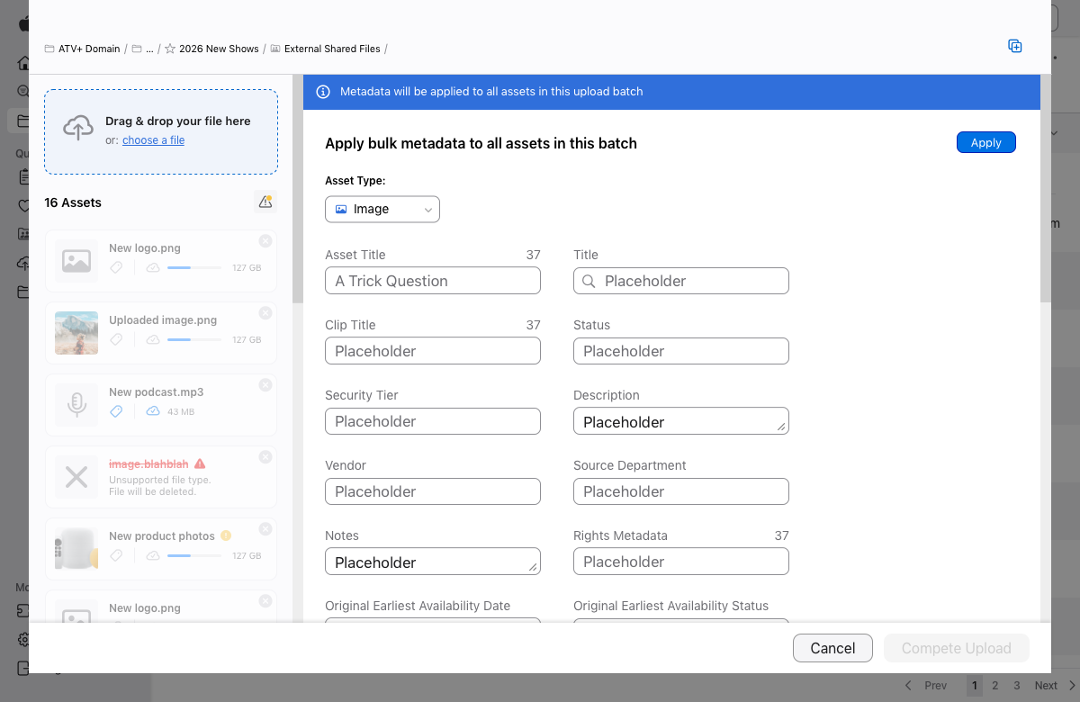Click the alert bell icon beside 16 Assets
Viewport: 1080px width, 702px height.
point(265,202)
